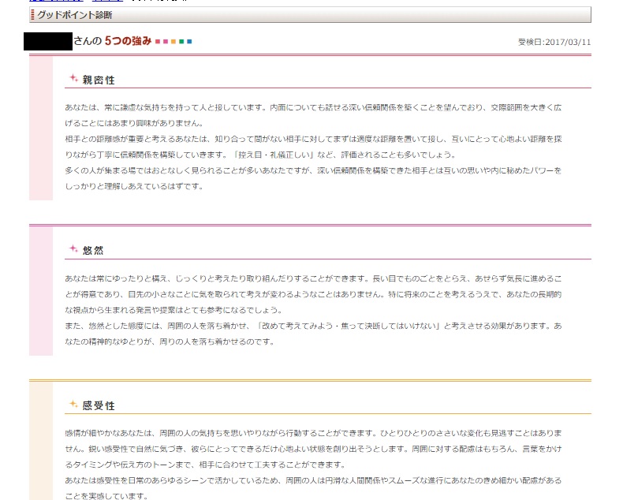Image resolution: width=623 pixels, height=500 pixels.
Task: Click the sparkle icon beside 悠然
Action: pyautogui.click(x=73, y=248)
